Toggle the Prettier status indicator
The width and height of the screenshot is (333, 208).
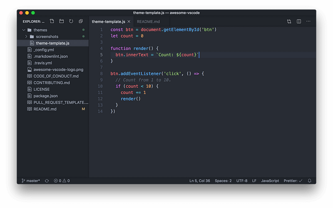[x=293, y=181]
